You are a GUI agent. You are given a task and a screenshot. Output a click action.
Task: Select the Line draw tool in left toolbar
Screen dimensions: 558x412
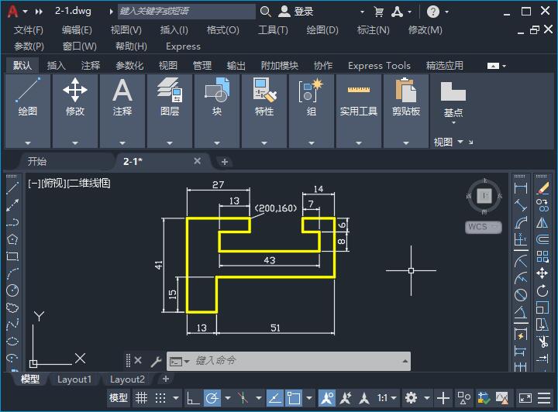pos(12,188)
